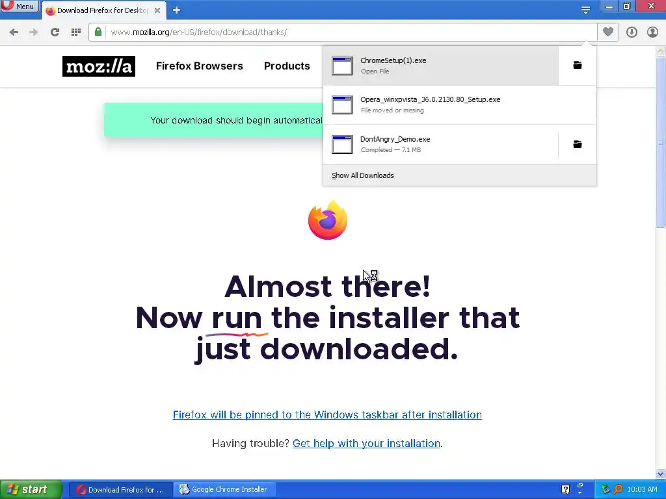The height and width of the screenshot is (499, 666).
Task: Reload the current page
Action: [55, 32]
